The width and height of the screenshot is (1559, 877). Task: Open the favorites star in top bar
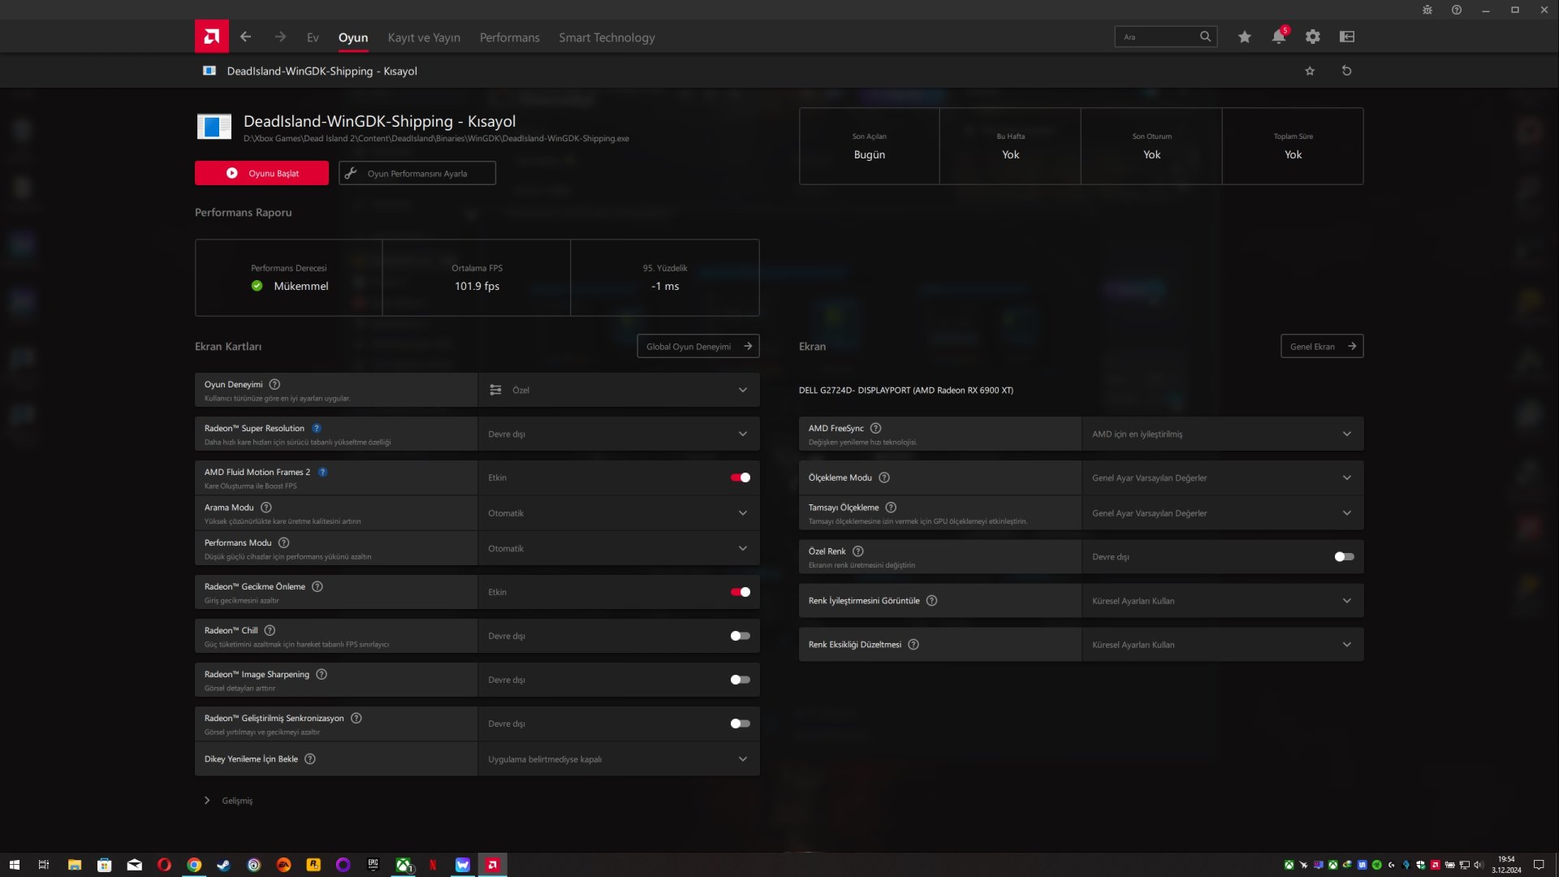pyautogui.click(x=1244, y=37)
